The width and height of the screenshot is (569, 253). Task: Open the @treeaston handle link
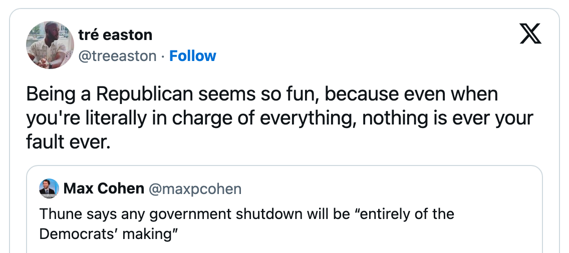pos(117,55)
